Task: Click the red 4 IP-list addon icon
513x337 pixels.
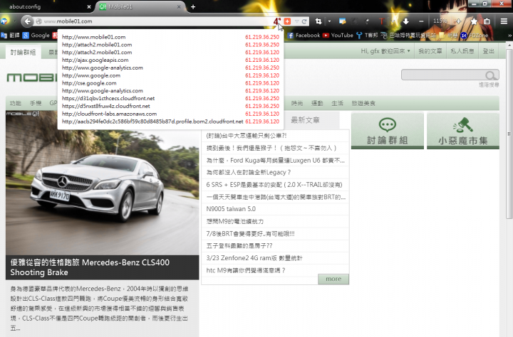Action: tap(276, 21)
